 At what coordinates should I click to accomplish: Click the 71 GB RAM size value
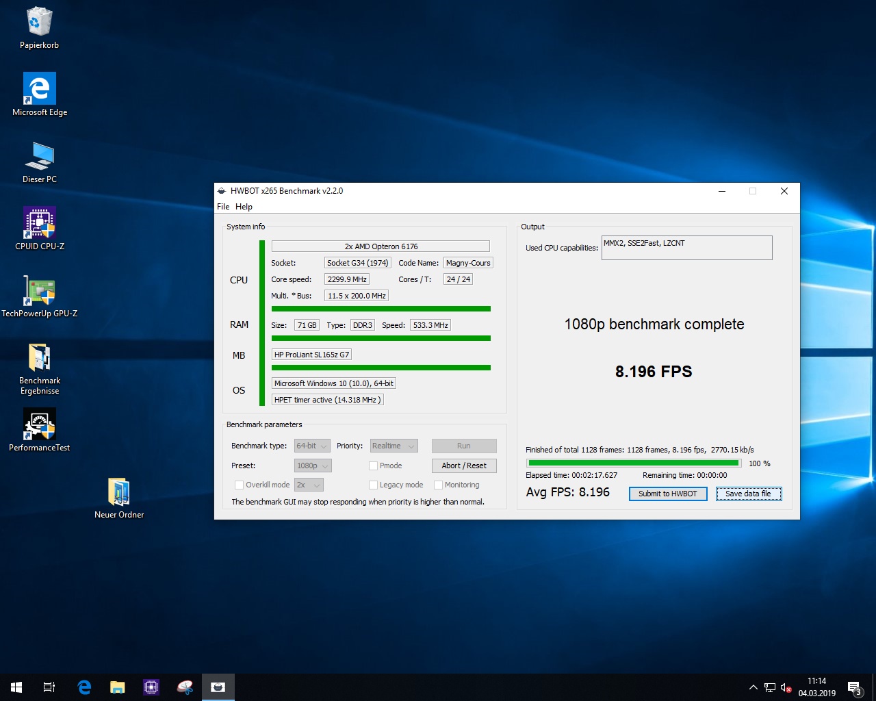pyautogui.click(x=307, y=325)
